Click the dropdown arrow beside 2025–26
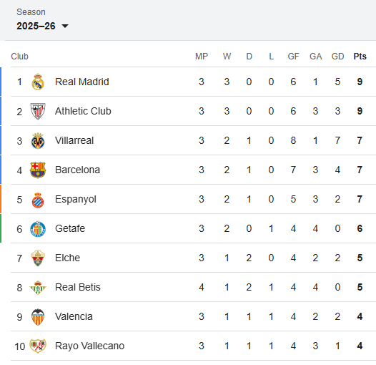This screenshot has height=365, width=376. coord(65,26)
